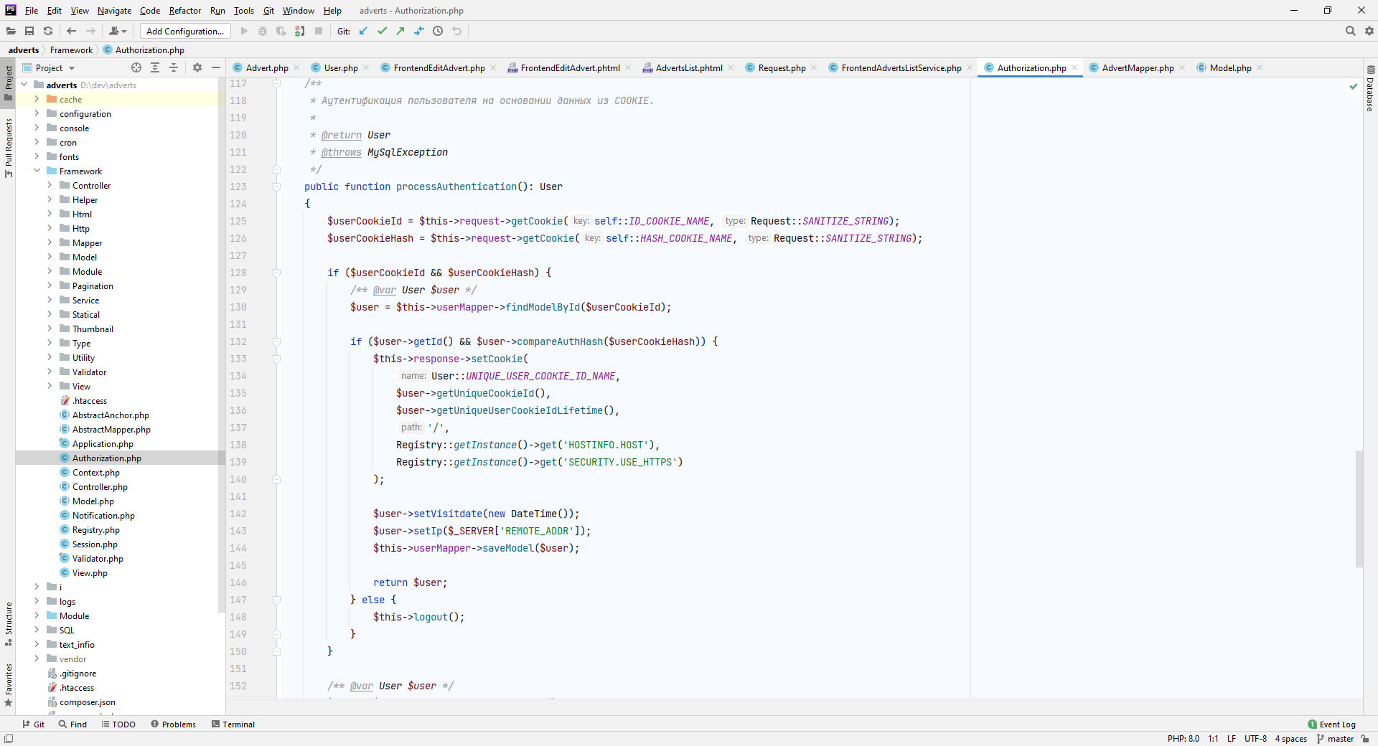Open the Search Everywhere magnifier icon
This screenshot has width=1378, height=746.
pyautogui.click(x=1350, y=31)
